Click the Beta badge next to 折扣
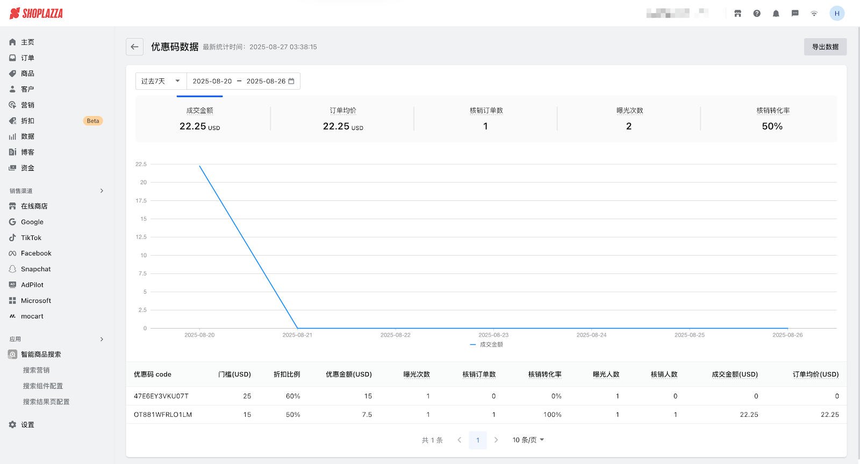This screenshot has height=464, width=860. click(x=93, y=121)
